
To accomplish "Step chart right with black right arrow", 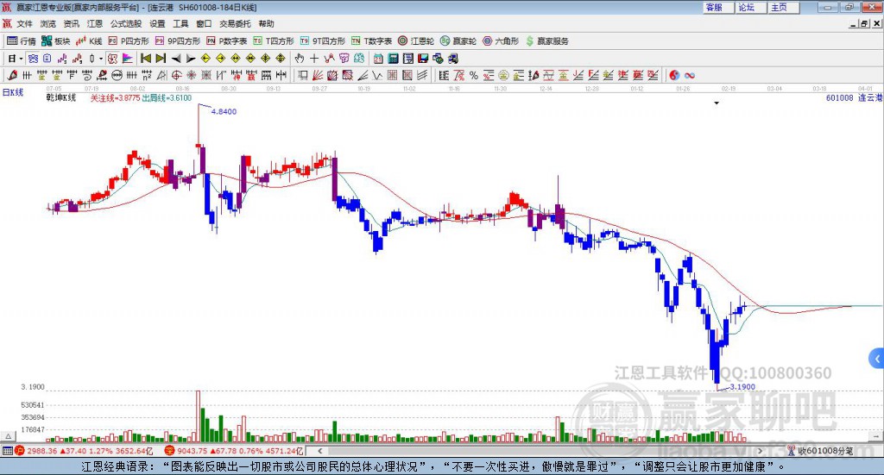I will (191, 59).
